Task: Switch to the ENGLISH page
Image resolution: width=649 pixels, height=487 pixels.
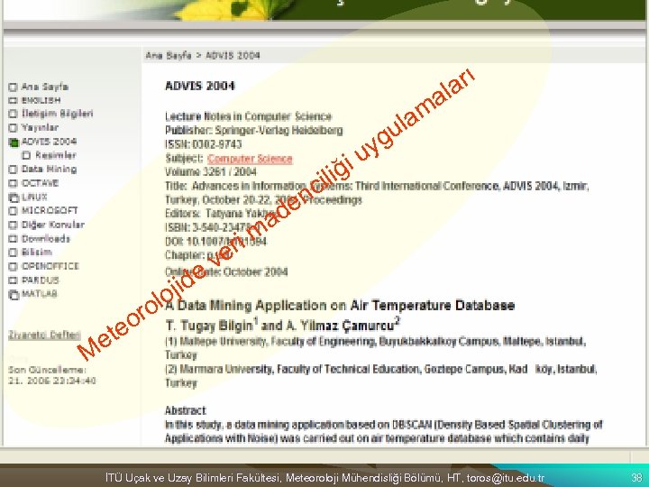Action: (41, 100)
